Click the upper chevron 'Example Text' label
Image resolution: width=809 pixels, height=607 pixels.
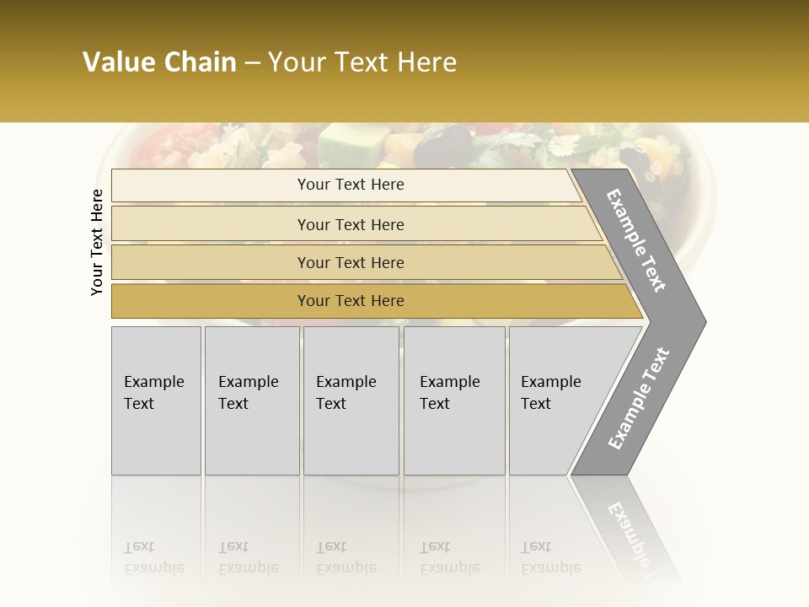coord(636,240)
